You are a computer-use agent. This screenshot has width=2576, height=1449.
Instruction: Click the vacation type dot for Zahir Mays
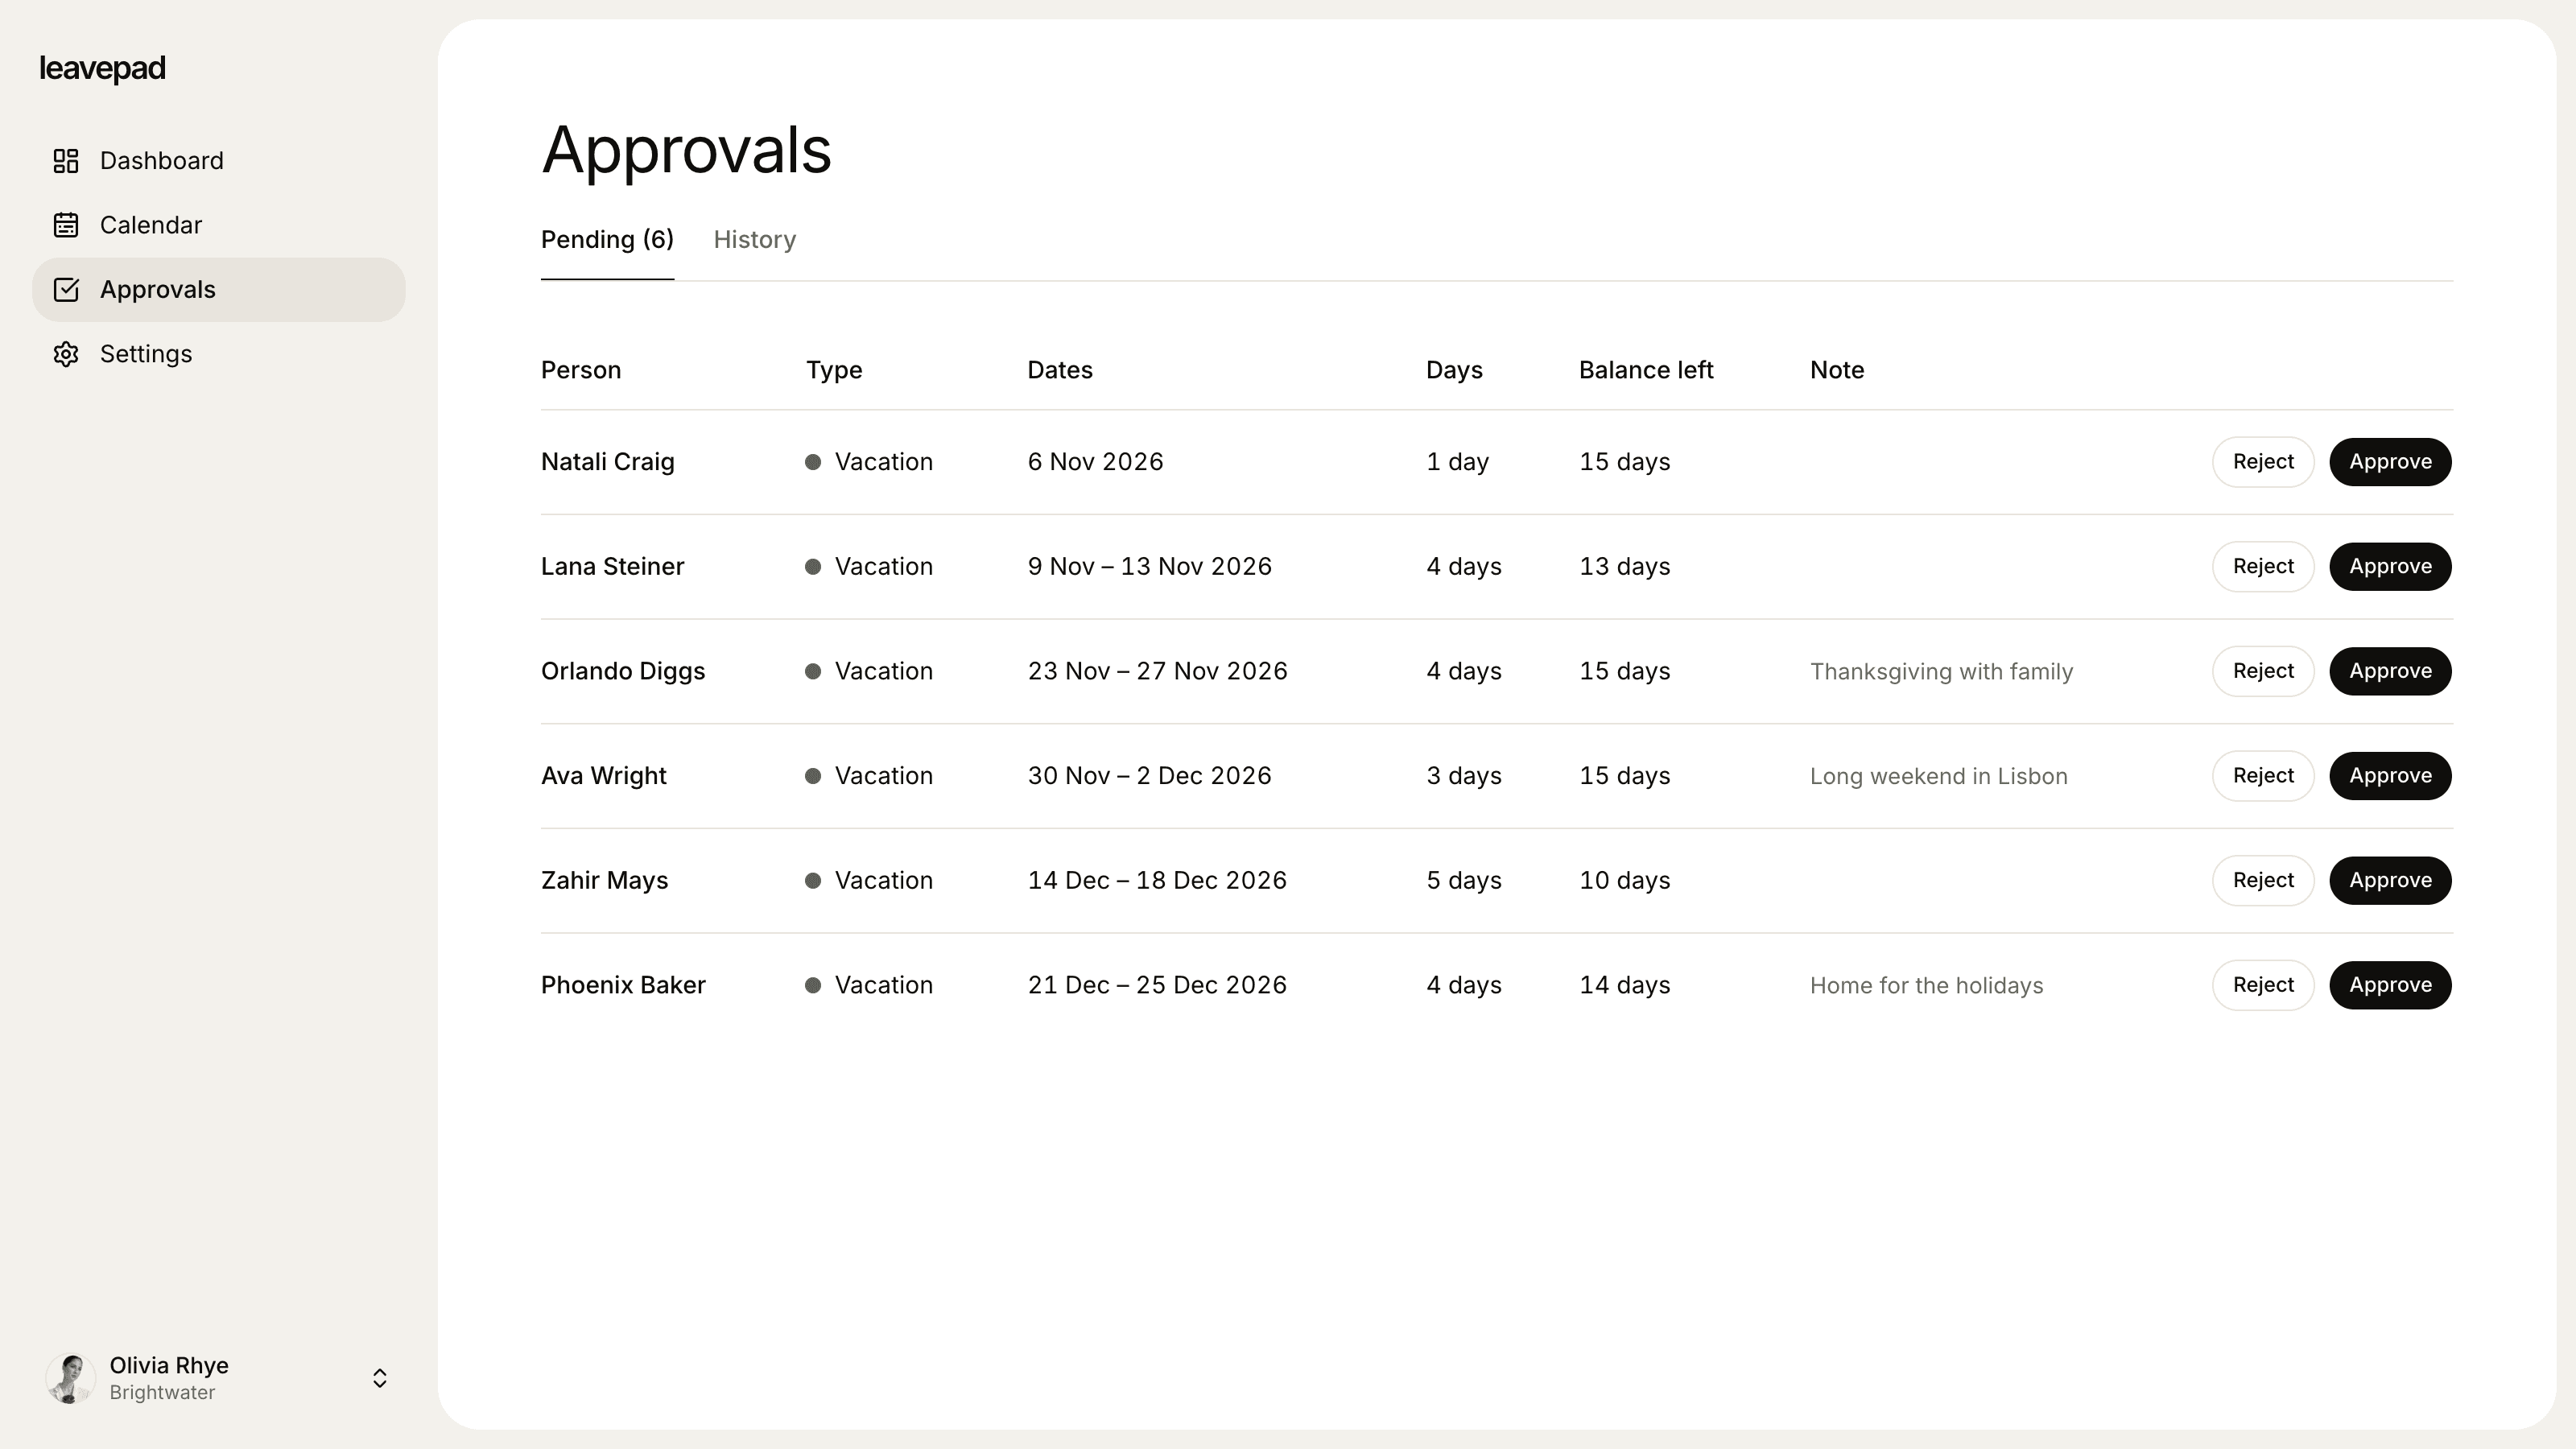(813, 881)
